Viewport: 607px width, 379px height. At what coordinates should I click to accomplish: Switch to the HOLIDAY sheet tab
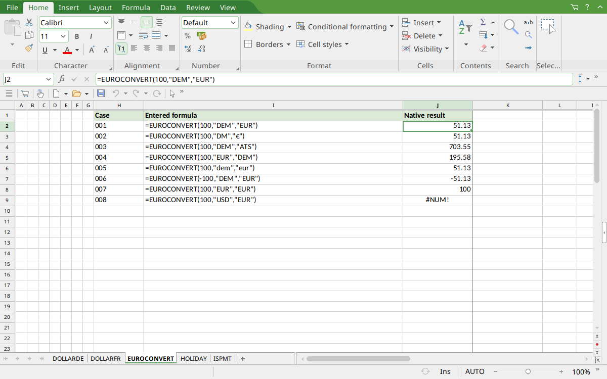click(x=194, y=359)
